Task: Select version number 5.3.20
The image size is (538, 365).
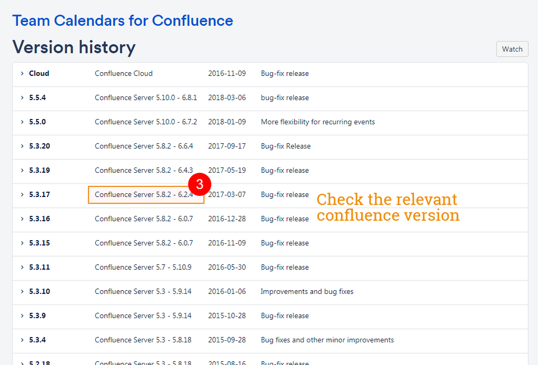Action: (39, 146)
